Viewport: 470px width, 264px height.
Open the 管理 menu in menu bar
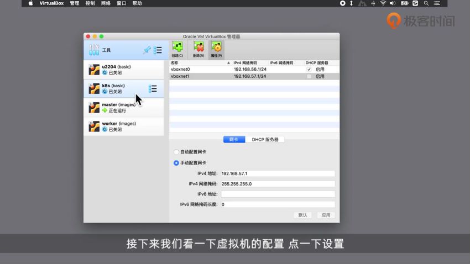tap(74, 3)
